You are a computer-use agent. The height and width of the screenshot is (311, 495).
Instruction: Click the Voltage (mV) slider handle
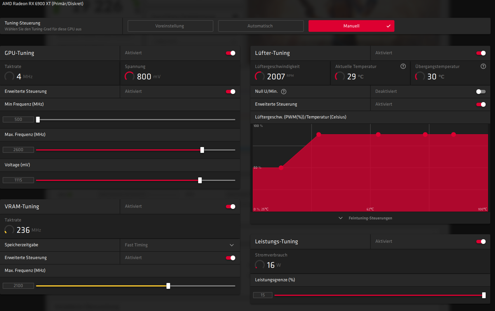click(200, 180)
